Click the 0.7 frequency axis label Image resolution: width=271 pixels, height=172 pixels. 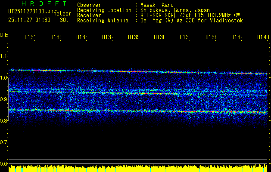[4, 142]
